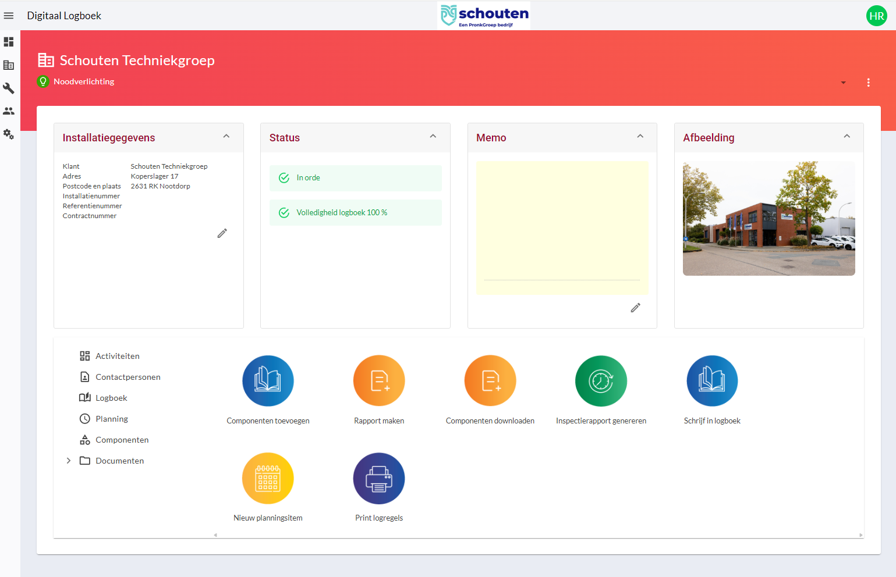Open the three-dot options menu
Image resolution: width=896 pixels, height=577 pixels.
(868, 83)
